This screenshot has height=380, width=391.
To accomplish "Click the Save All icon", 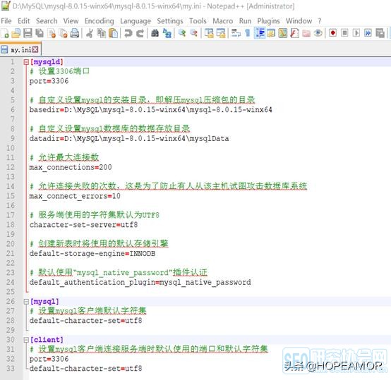I will click(x=40, y=33).
